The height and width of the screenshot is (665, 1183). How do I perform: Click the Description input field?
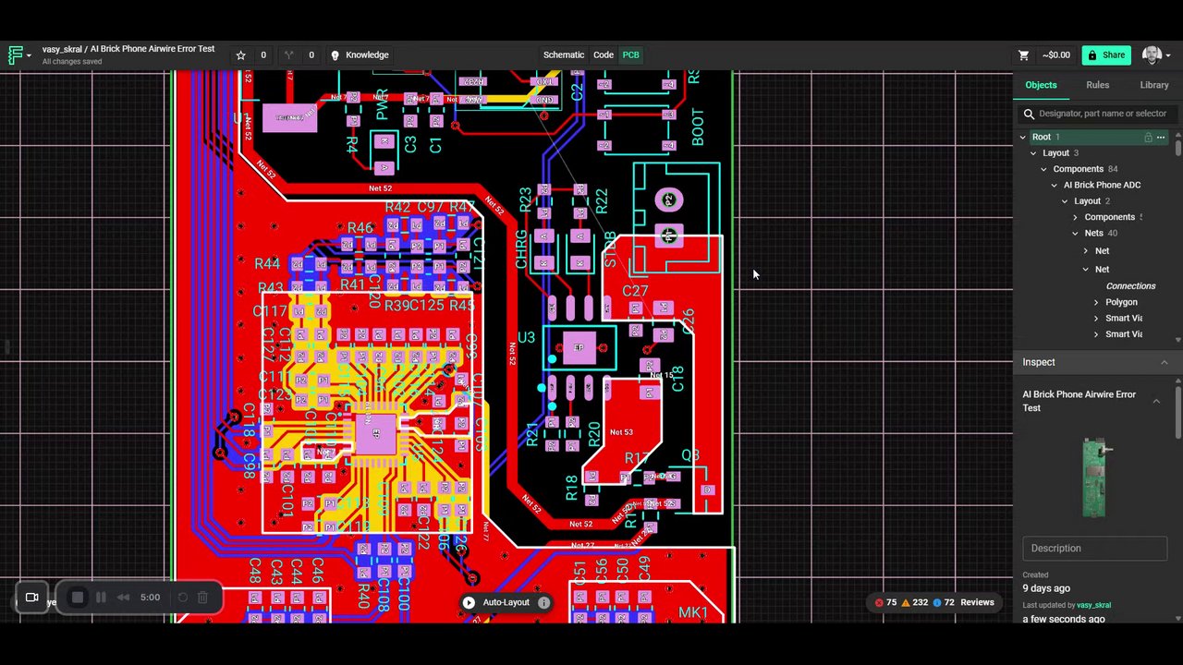tap(1094, 549)
